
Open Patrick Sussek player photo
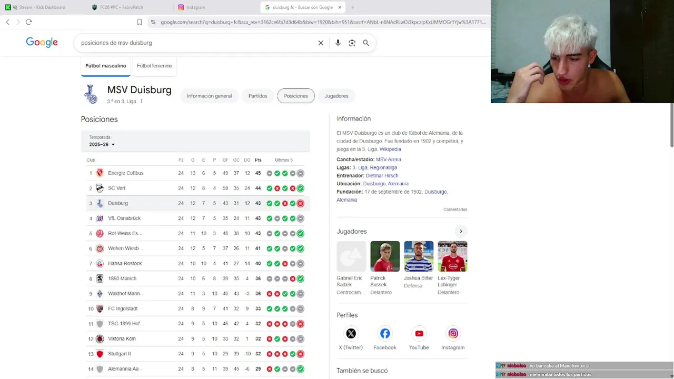385,256
